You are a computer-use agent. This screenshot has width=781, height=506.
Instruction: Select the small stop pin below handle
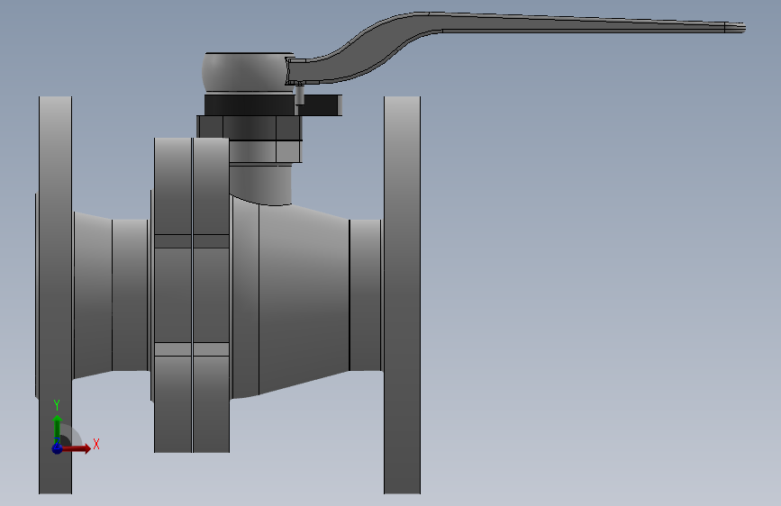pos(300,95)
